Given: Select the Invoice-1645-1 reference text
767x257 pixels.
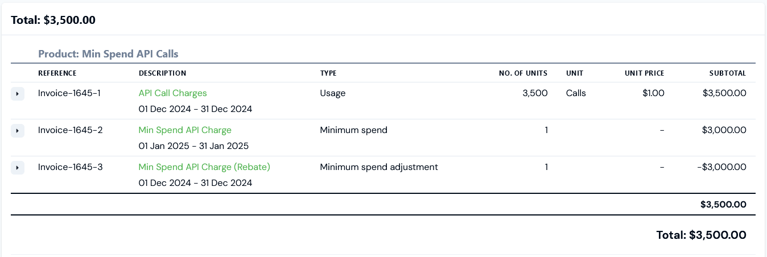Looking at the screenshot, I should click(x=69, y=93).
